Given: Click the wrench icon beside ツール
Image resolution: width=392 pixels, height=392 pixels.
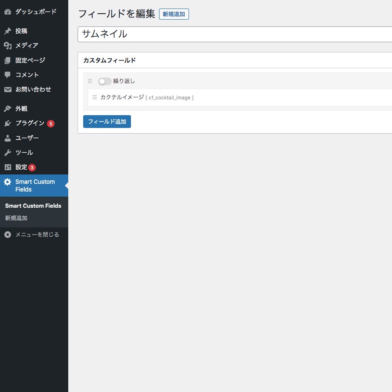Looking at the screenshot, I should click(8, 153).
